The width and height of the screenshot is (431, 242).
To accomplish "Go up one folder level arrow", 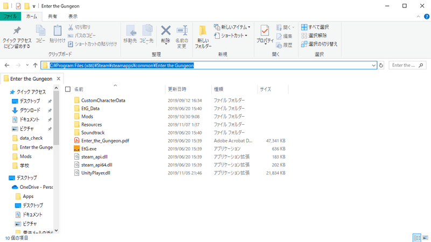I will [35, 65].
